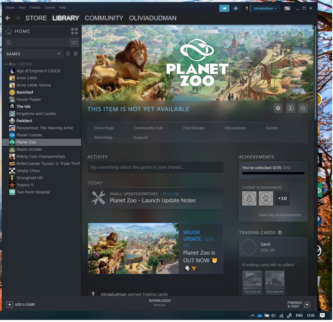Open the Friends menu
The height and width of the screenshot is (322, 333).
pyautogui.click(x=35, y=7)
